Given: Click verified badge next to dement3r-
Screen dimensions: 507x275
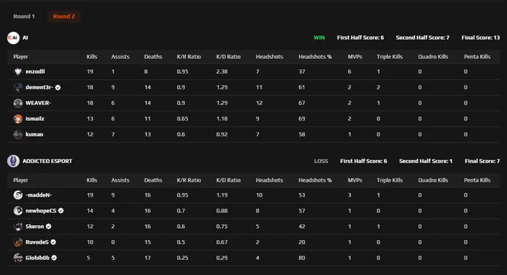Looking at the screenshot, I should point(58,87).
